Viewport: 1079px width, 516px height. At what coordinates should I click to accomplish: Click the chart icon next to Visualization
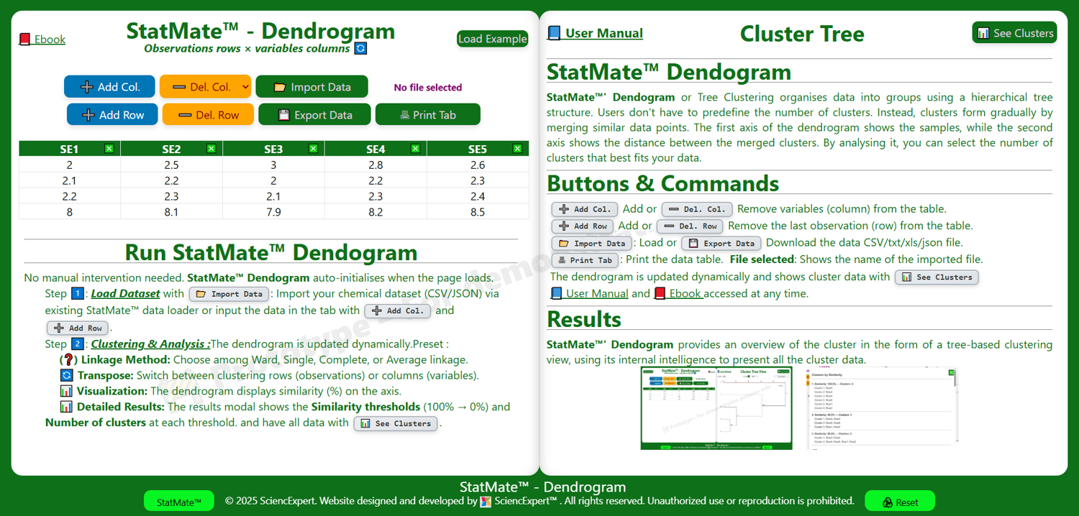(66, 391)
